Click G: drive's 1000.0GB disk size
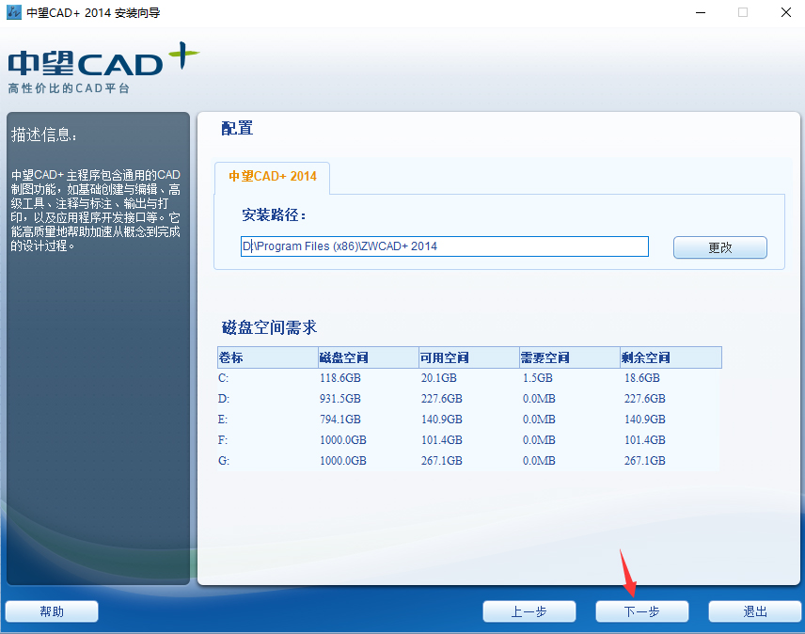This screenshot has width=805, height=634. (343, 461)
